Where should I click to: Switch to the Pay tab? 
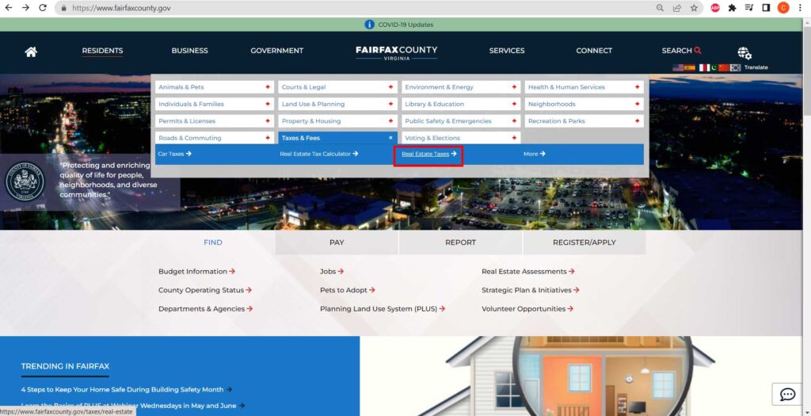(x=337, y=242)
